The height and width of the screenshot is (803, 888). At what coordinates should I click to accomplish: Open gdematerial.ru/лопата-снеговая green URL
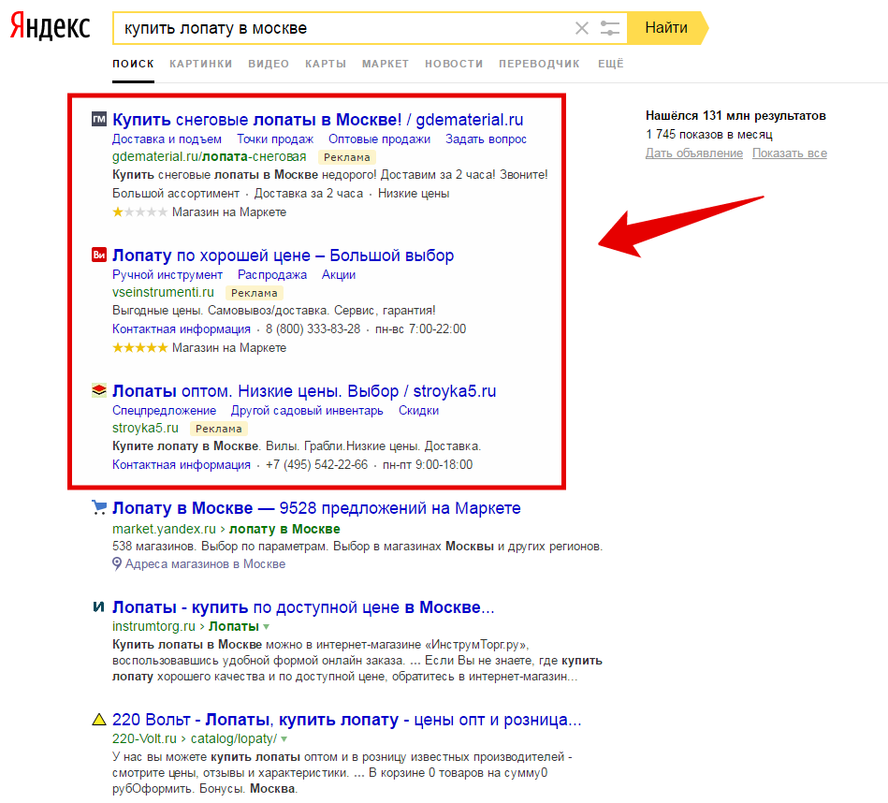point(209,156)
